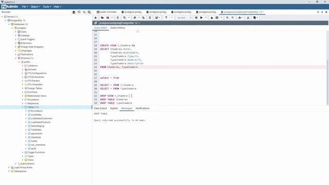Click the Find magnifier icon in query toolbar

[124, 18]
